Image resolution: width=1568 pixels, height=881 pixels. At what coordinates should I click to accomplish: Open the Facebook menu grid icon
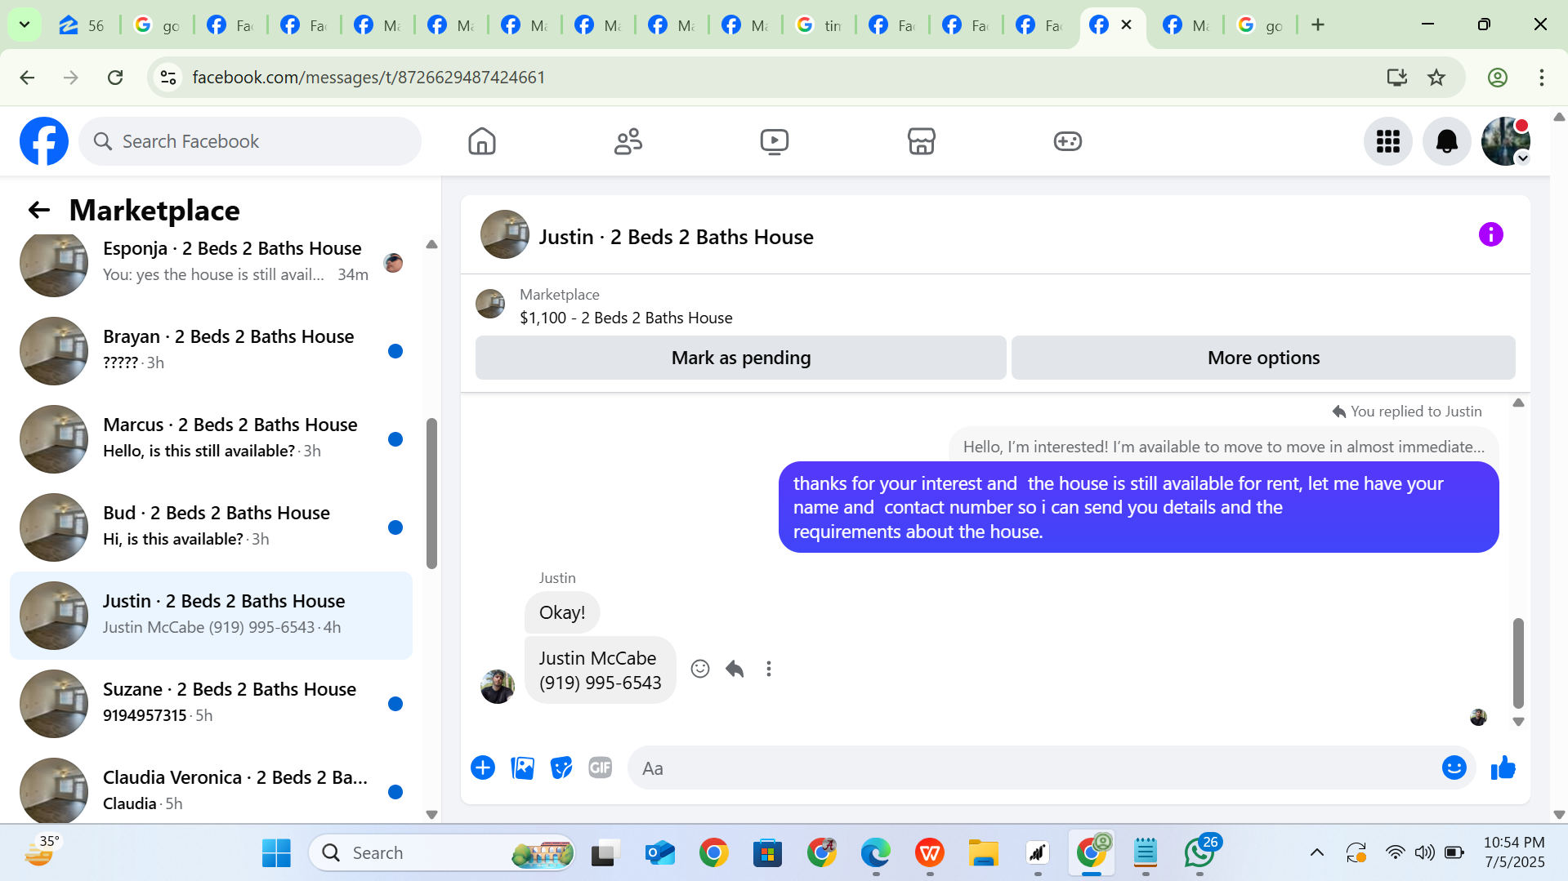(1387, 141)
